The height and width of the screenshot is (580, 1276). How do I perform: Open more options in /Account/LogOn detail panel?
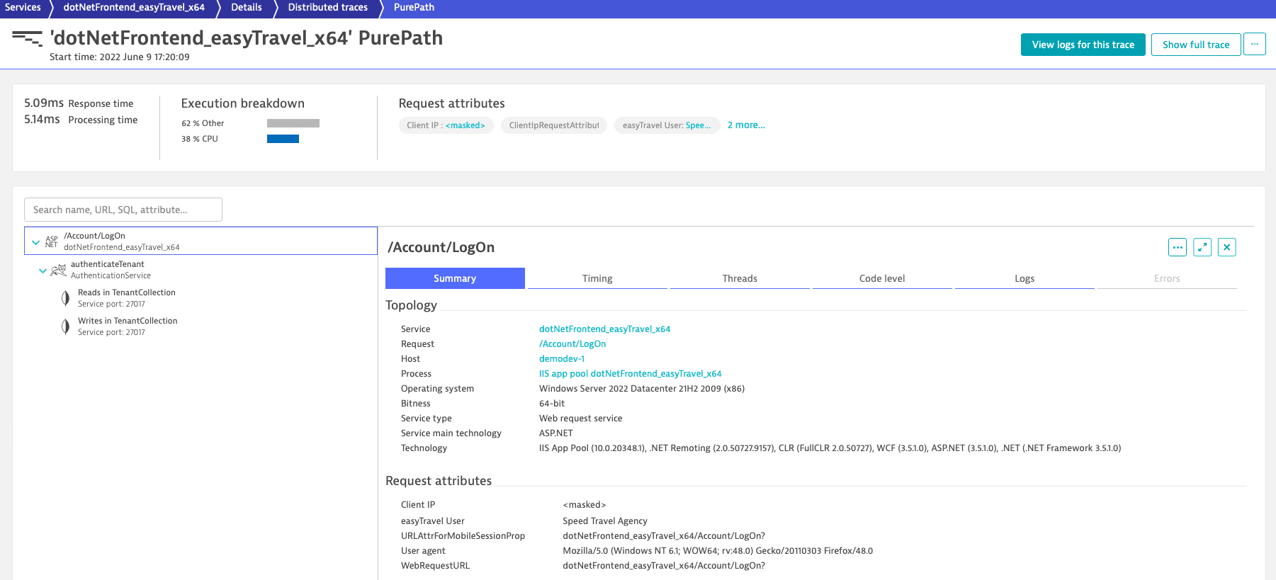click(1177, 247)
